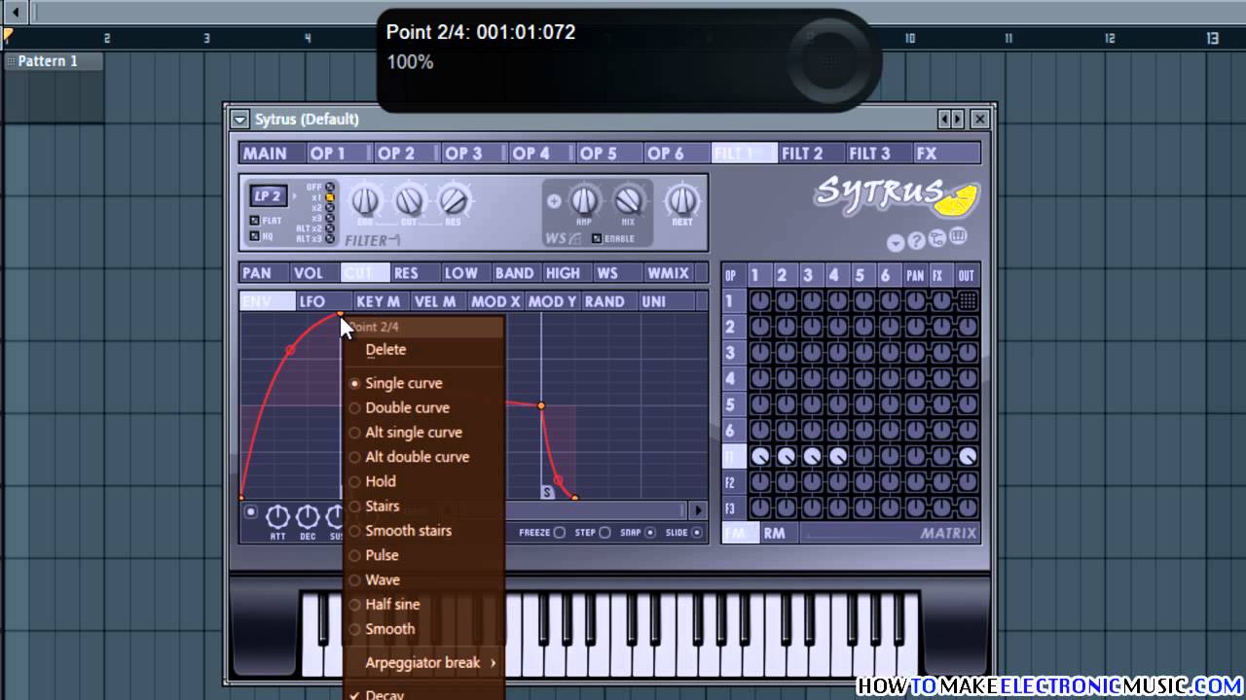Screen dimensions: 1246x700
Task: Click matrix knob row F1 column 1
Action: (x=760, y=456)
